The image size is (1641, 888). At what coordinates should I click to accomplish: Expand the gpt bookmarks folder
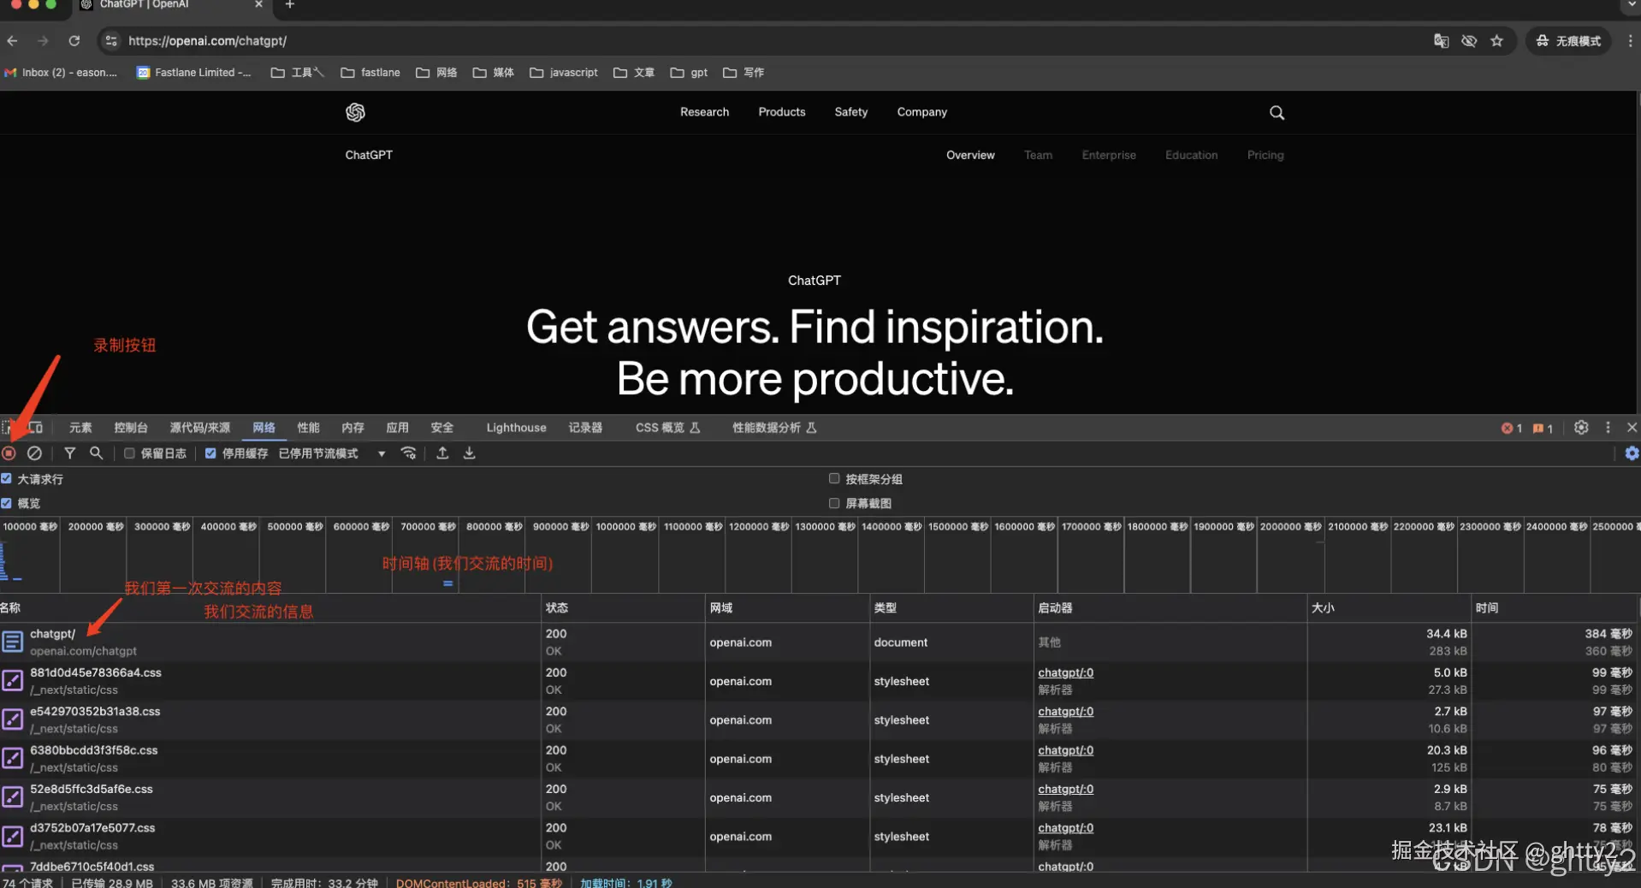(x=689, y=73)
